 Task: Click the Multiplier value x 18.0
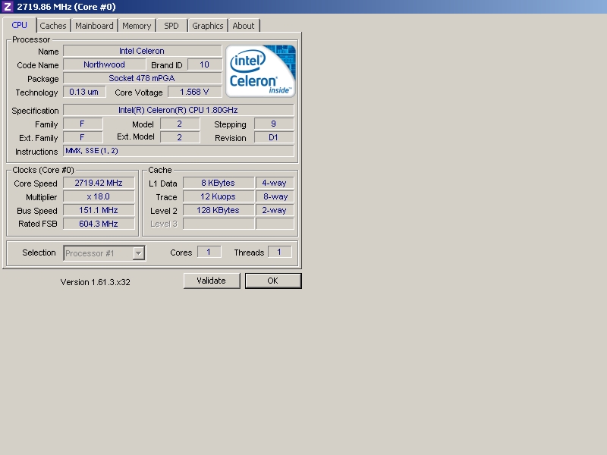point(99,196)
